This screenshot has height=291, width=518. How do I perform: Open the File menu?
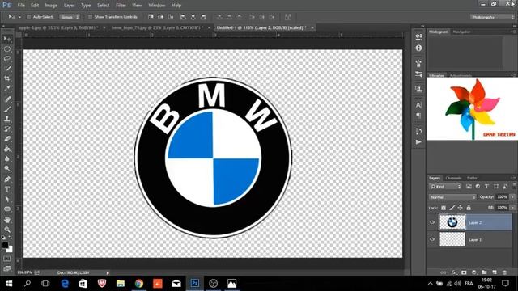coord(21,6)
